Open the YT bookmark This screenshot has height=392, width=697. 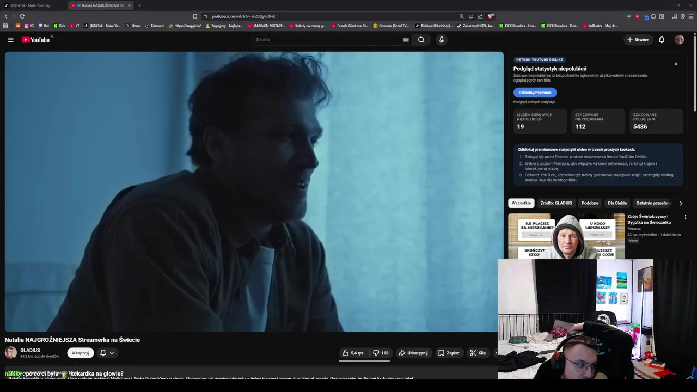point(75,26)
